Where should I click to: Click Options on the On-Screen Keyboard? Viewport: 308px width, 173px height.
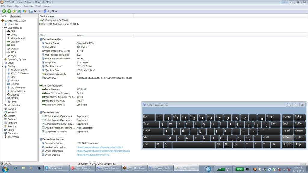[x=287, y=144]
